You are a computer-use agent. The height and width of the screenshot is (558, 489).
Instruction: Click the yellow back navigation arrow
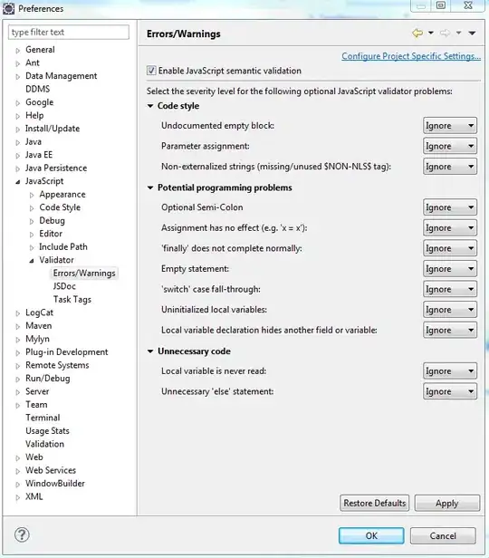pos(417,34)
